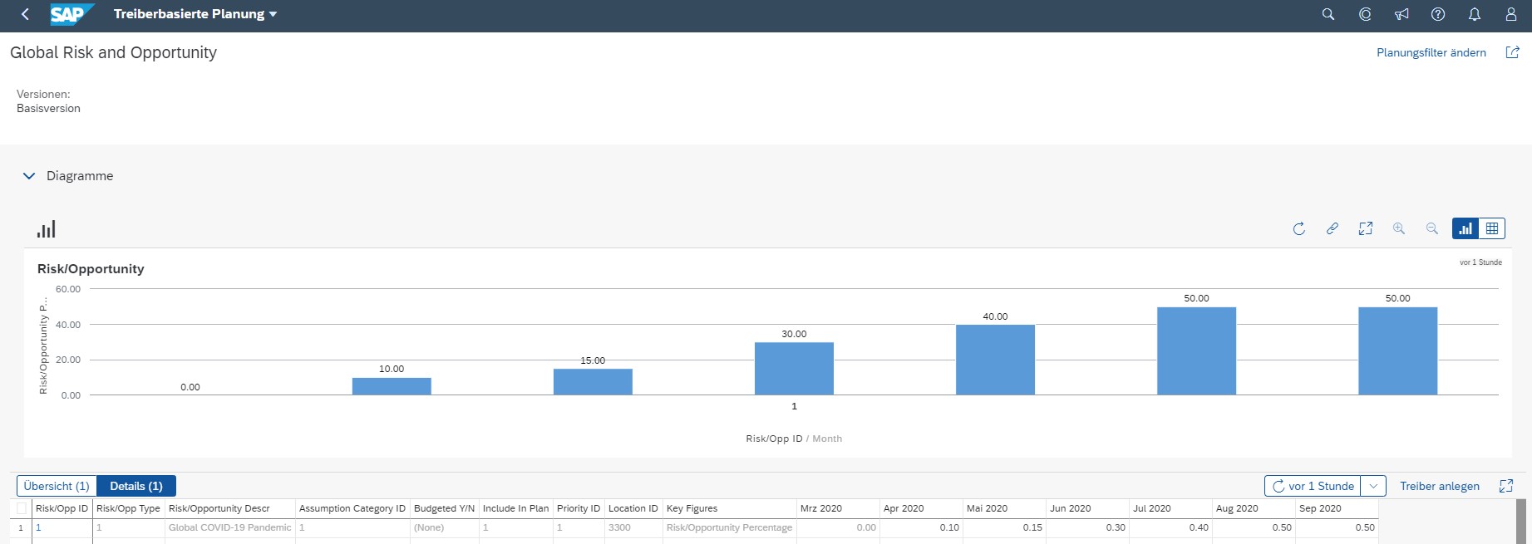The height and width of the screenshot is (544, 1532).
Task: Select the table header checkbox
Action: 22,508
